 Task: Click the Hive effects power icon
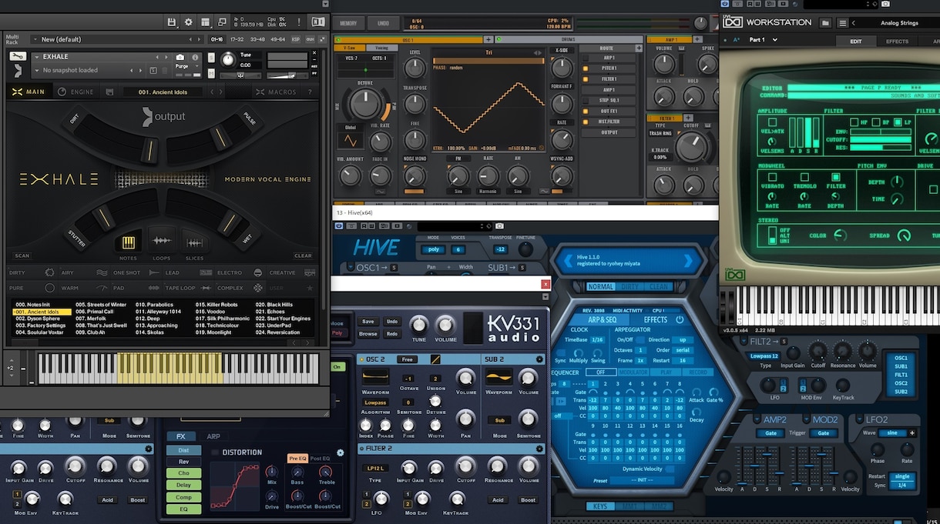click(x=680, y=319)
